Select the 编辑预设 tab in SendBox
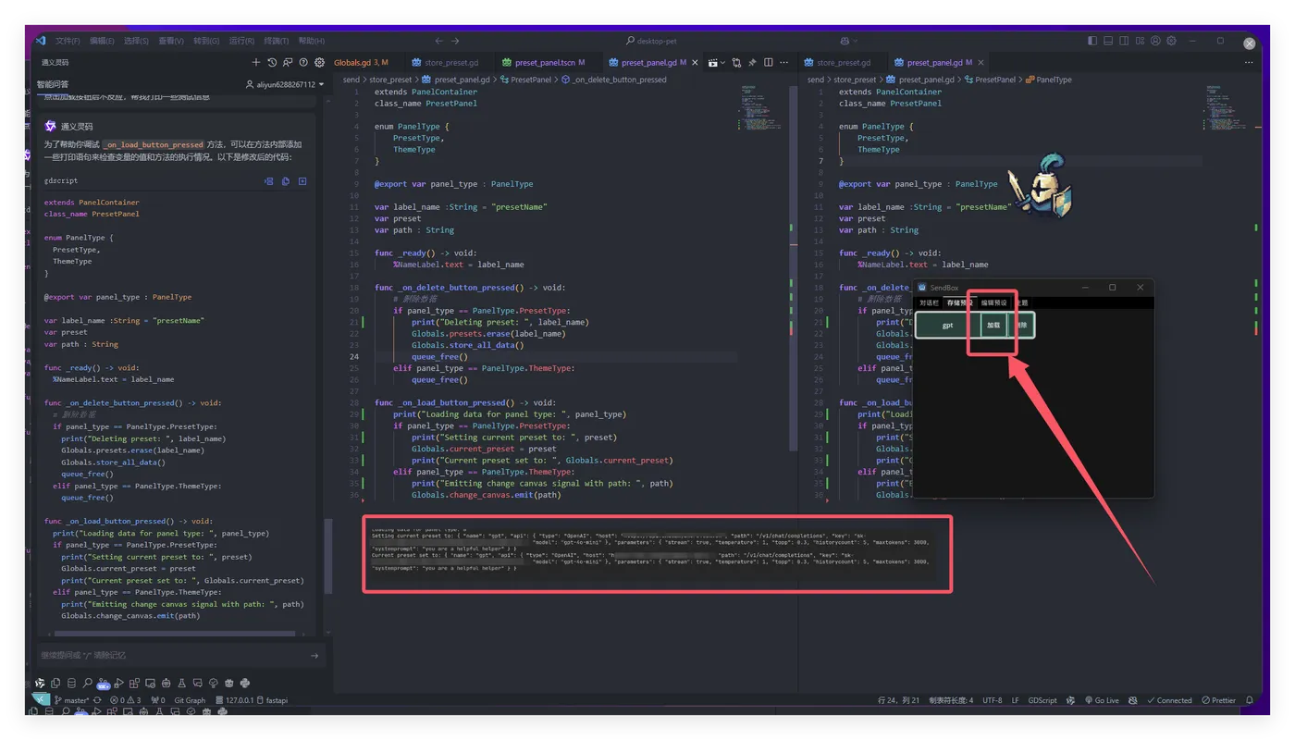The image size is (1295, 740). pyautogui.click(x=994, y=303)
